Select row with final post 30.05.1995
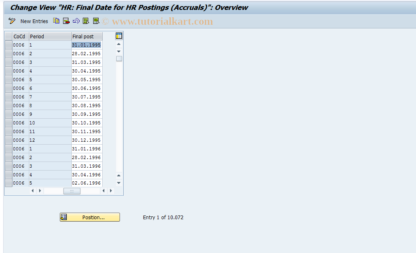The width and height of the screenshot is (416, 253). [x=9, y=80]
